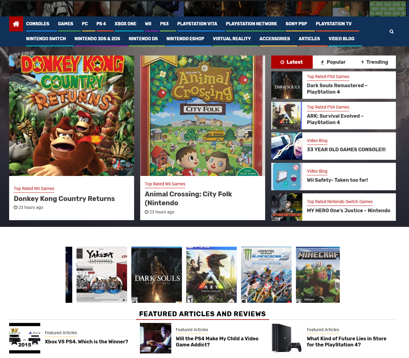Open Monster Energy Supercross 3 carousel cover
409x358 pixels.
pos(266,275)
